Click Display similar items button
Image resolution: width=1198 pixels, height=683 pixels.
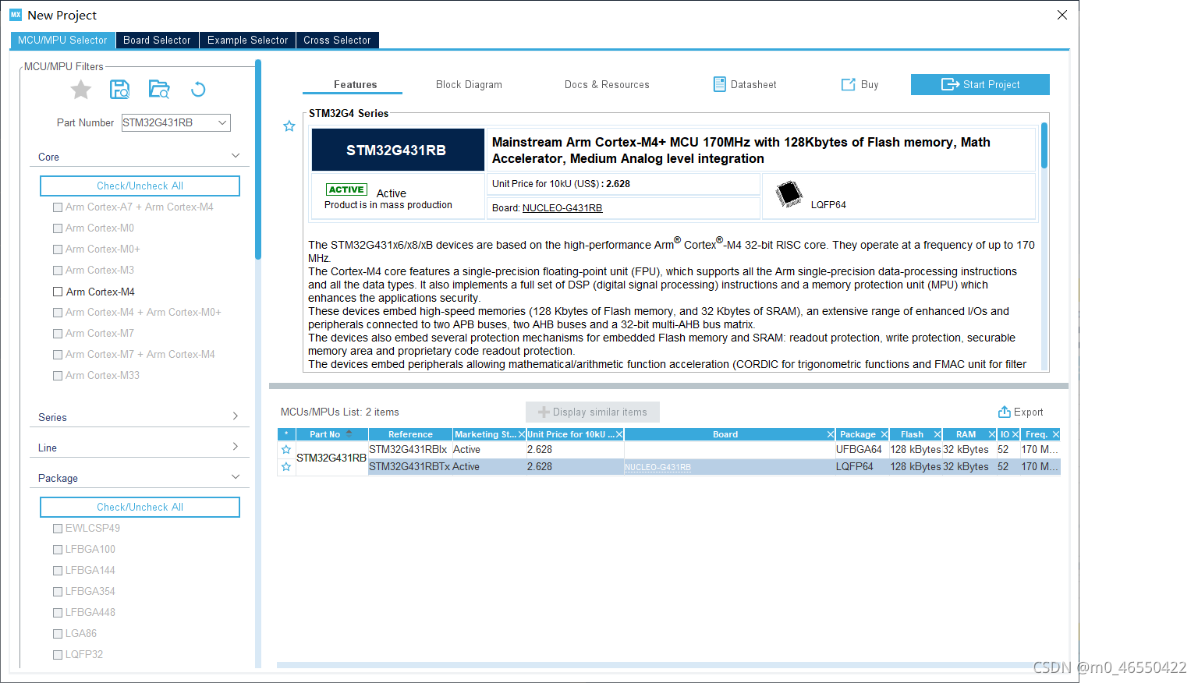pos(593,412)
